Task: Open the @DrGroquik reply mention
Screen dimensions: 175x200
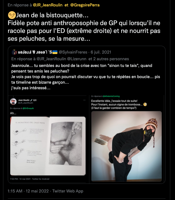Action: pyautogui.click(x=28, y=108)
